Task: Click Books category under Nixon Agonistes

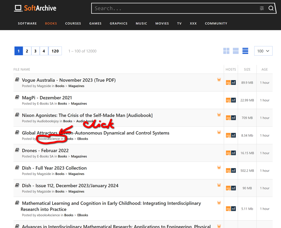Action: tap(68, 121)
